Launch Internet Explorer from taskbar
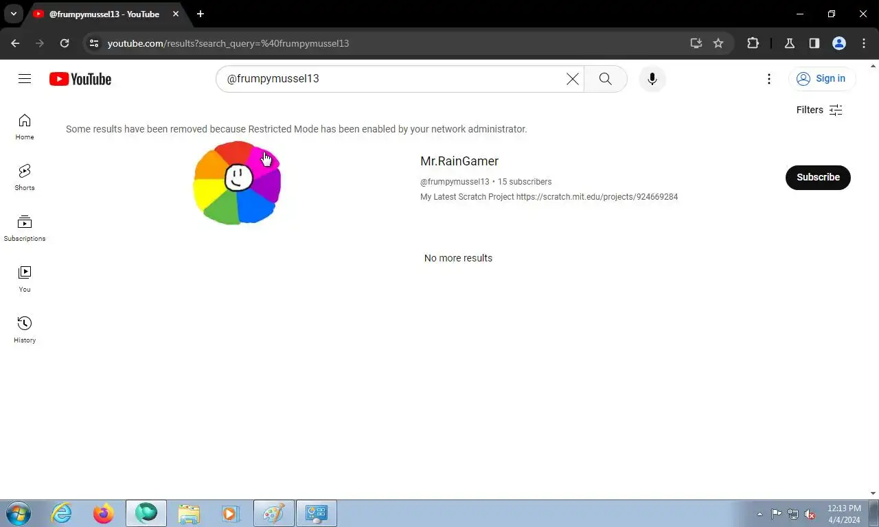The height and width of the screenshot is (527, 879). pyautogui.click(x=61, y=513)
